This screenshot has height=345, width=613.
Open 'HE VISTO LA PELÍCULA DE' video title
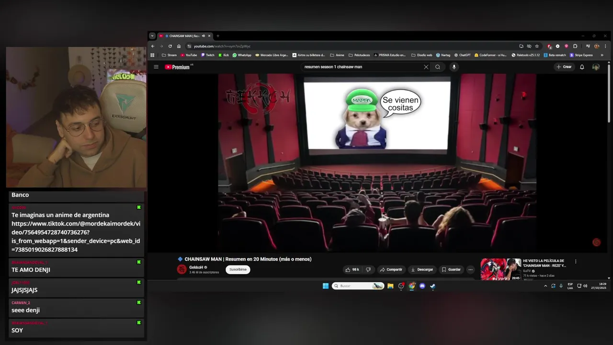(x=544, y=263)
